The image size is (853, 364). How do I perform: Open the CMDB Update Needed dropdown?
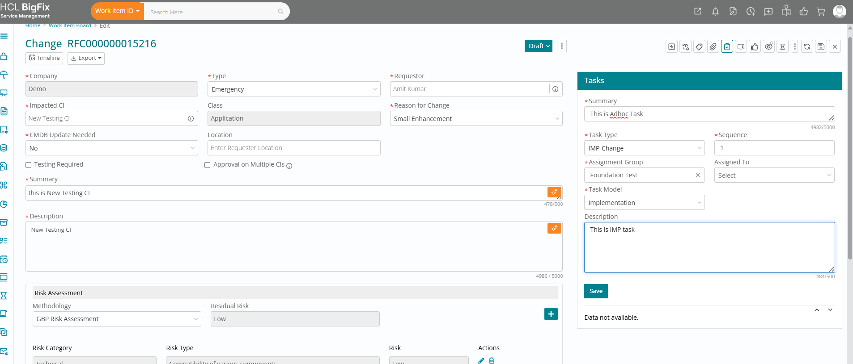tap(112, 148)
